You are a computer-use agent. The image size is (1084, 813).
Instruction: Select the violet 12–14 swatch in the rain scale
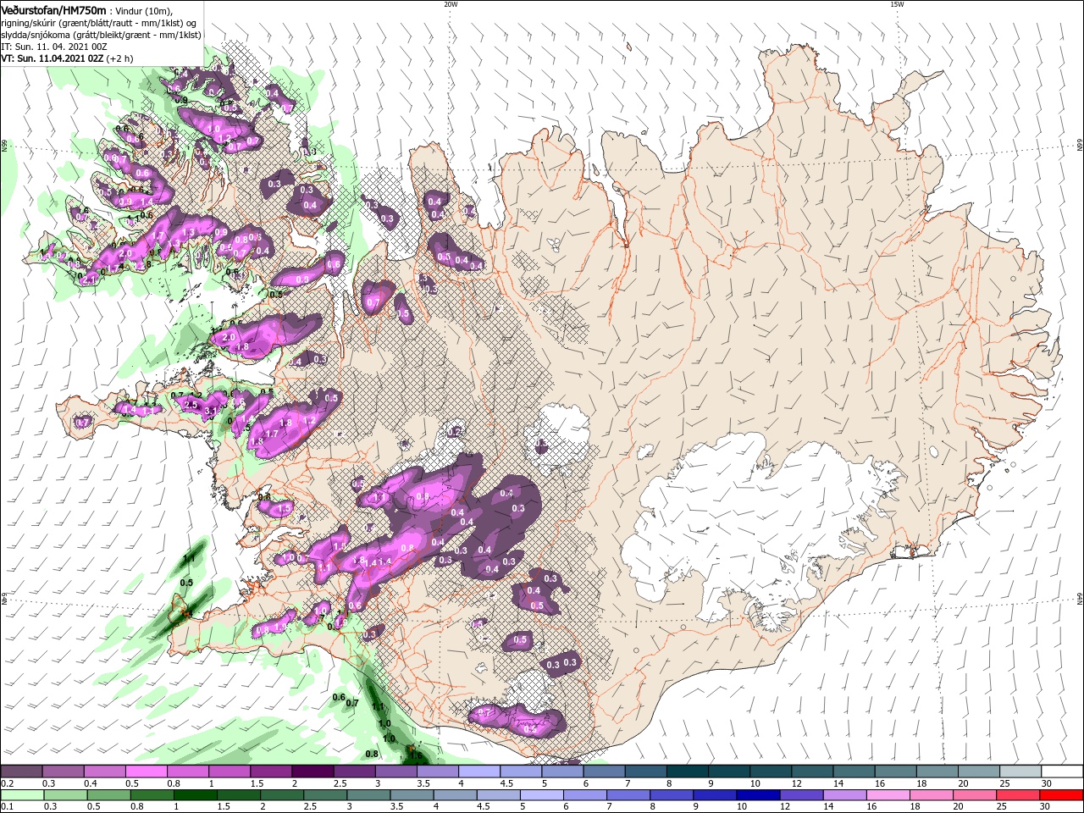coord(802,795)
